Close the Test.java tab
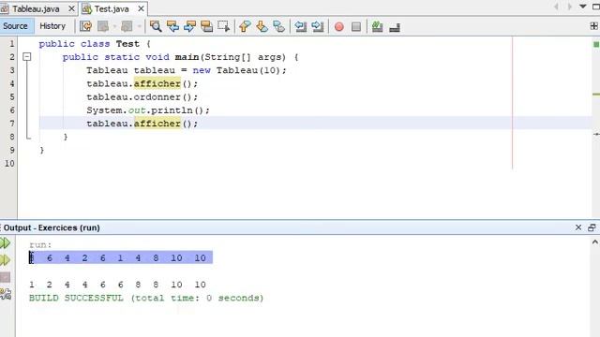 coord(141,8)
